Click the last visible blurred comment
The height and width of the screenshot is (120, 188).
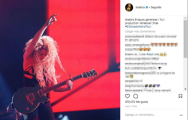(148, 91)
